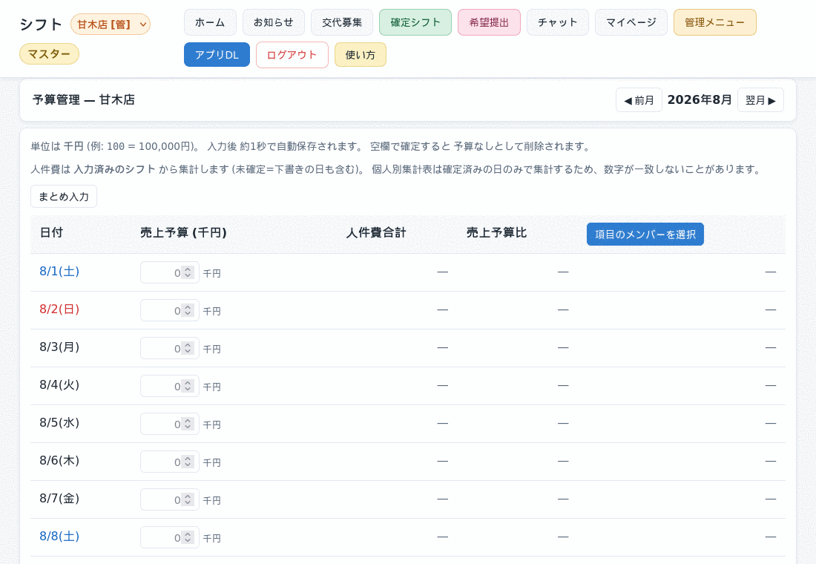Open マイページ
Viewport: 816px width, 564px height.
click(x=631, y=22)
